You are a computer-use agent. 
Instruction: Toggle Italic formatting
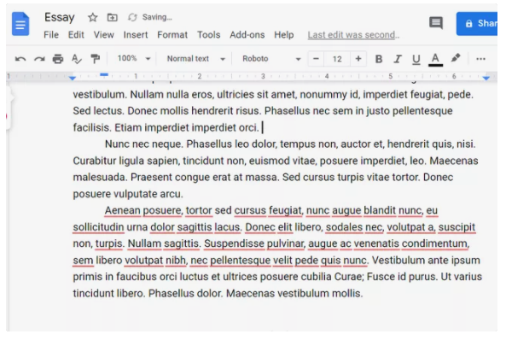click(398, 59)
